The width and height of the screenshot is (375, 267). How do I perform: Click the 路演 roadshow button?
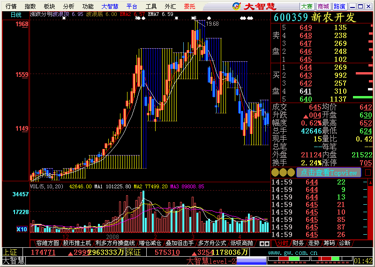point(339,6)
